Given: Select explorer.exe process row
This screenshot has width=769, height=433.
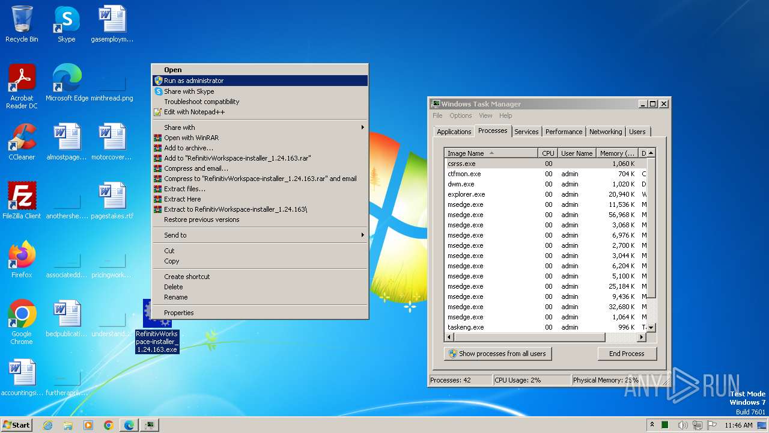Looking at the screenshot, I should click(546, 194).
